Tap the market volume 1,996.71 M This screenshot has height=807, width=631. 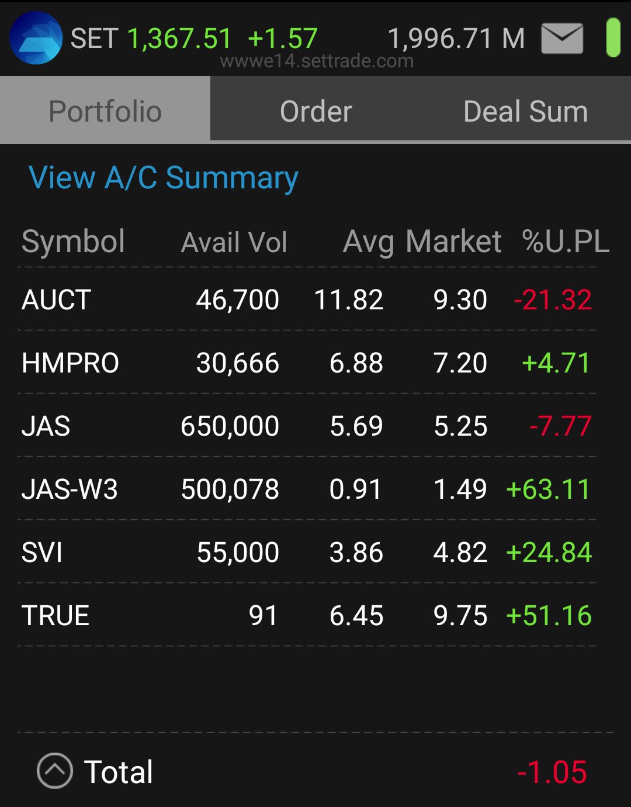pyautogui.click(x=456, y=39)
